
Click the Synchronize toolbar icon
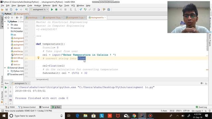pos(11,10)
